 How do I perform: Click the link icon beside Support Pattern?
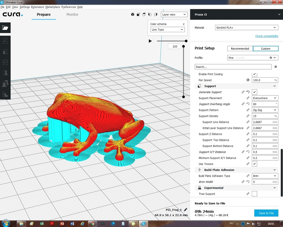coord(248,110)
